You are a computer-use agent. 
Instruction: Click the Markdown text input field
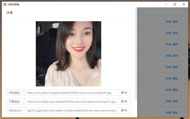71,110
